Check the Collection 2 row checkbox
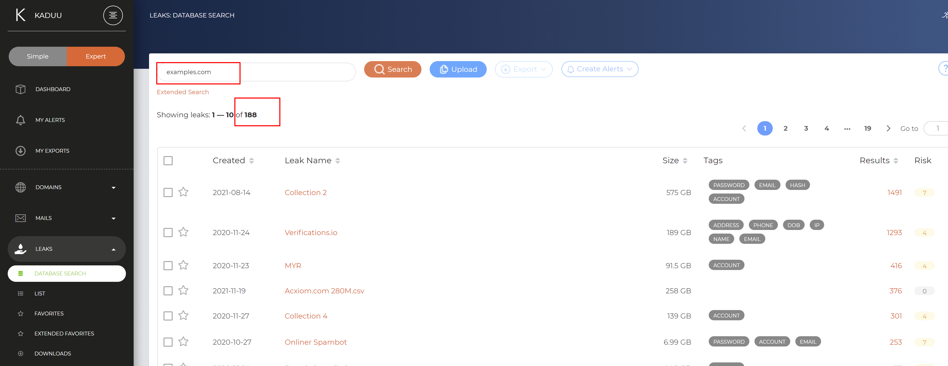 168,192
